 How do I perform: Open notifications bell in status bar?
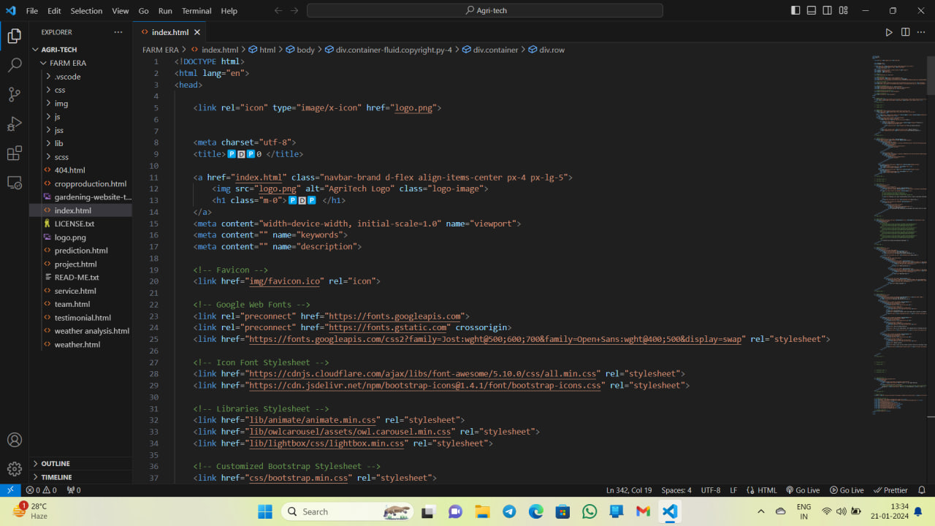pos(922,490)
